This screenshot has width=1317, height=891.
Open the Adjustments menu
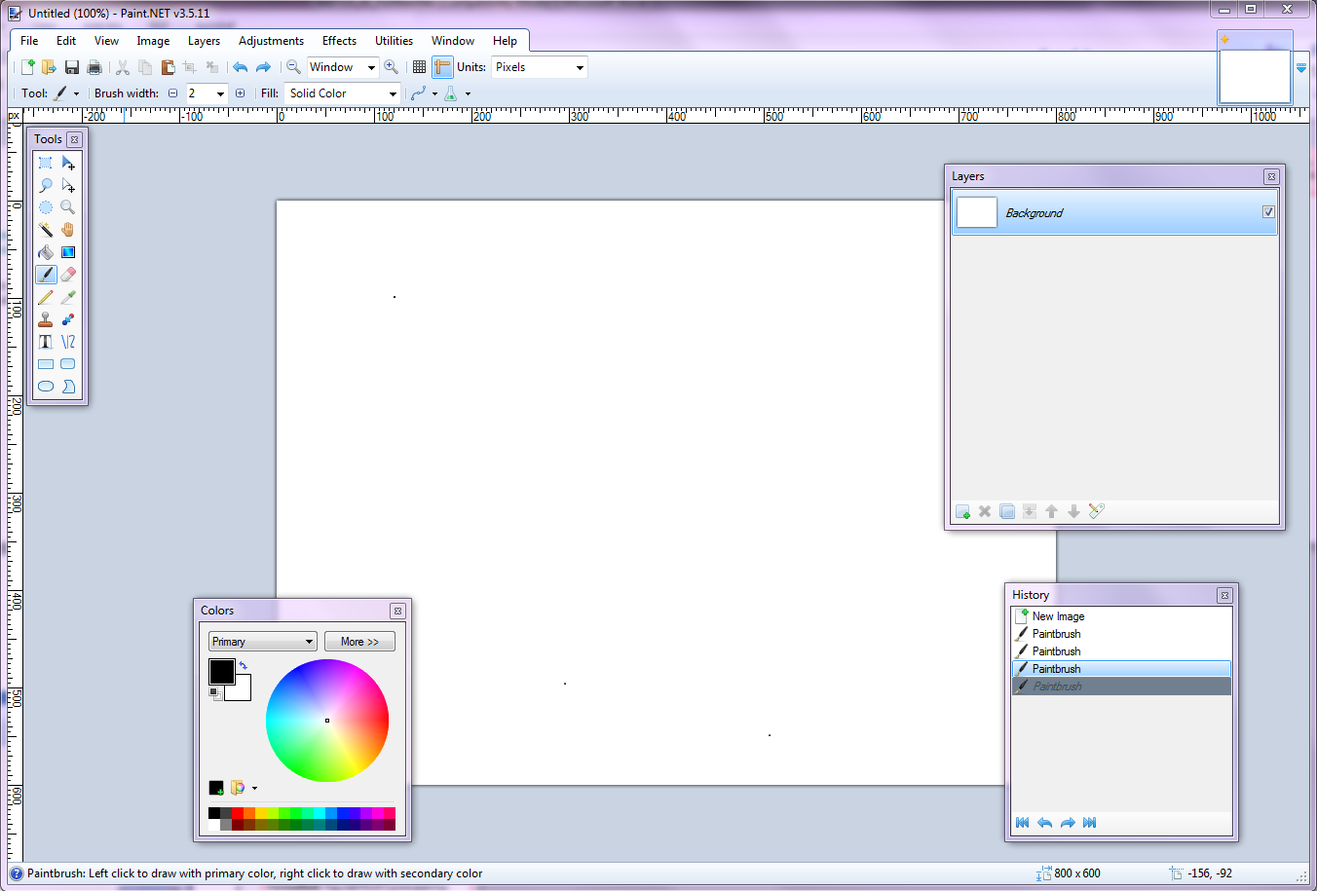[271, 41]
